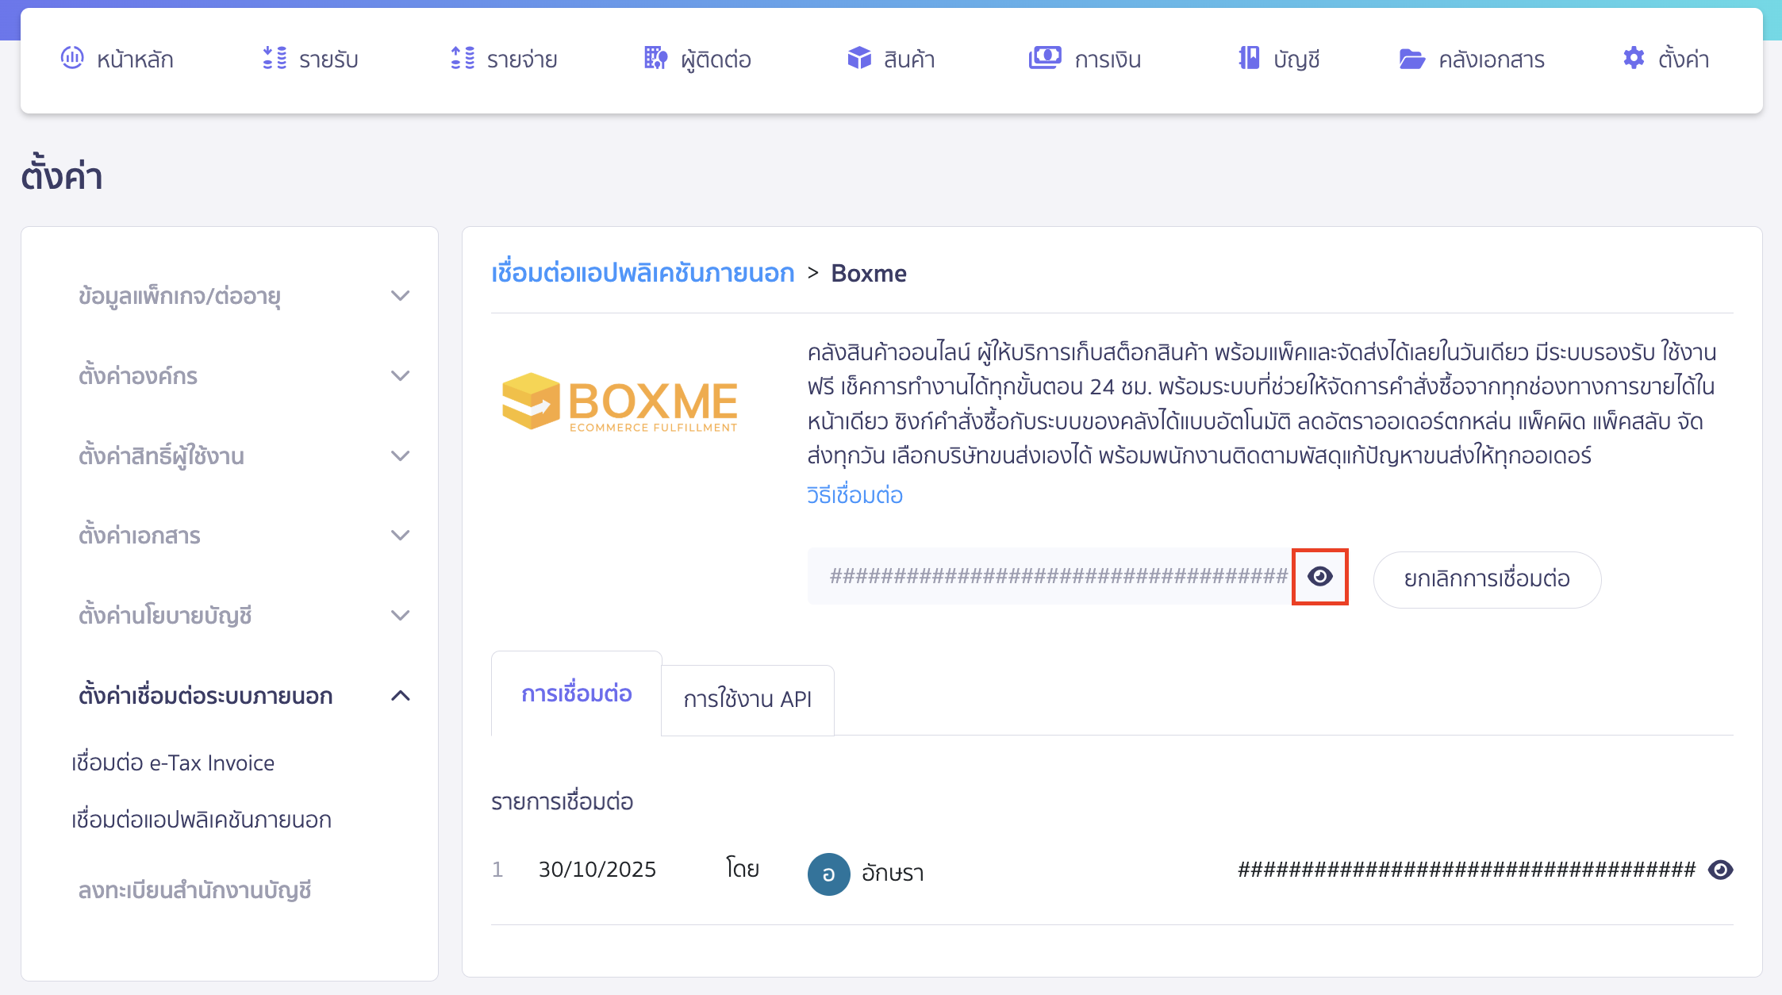
Task: Open the คลังเอกสาร document storage folder icon
Action: click(1411, 58)
